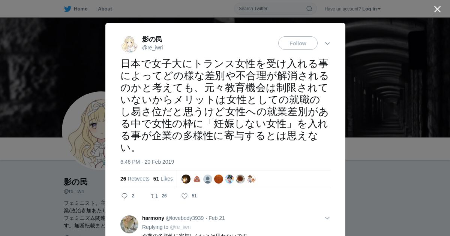Retweet using the retweet arrows icon
450x236 pixels.
point(154,196)
